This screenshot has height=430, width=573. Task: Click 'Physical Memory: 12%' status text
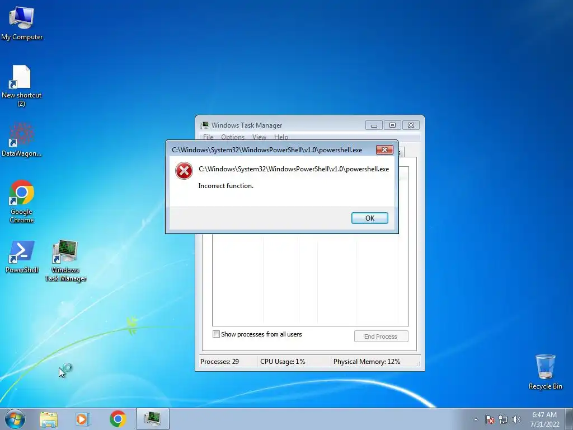[367, 362]
